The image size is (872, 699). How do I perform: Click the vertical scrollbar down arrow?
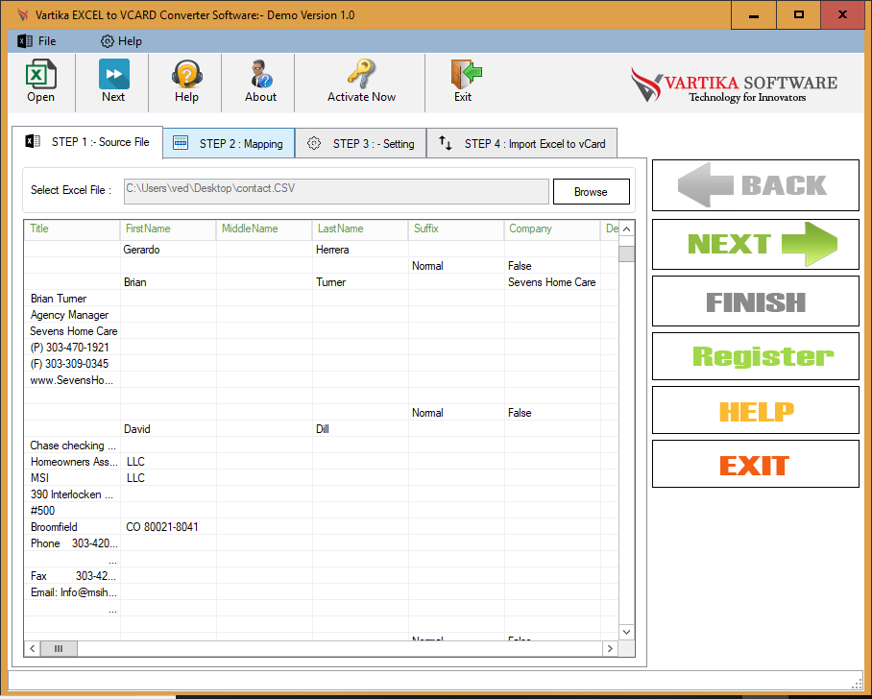pyautogui.click(x=627, y=632)
